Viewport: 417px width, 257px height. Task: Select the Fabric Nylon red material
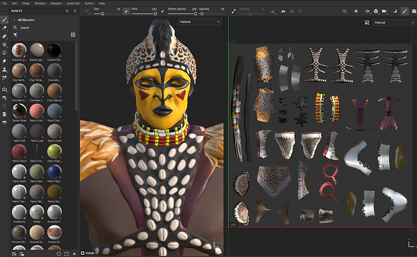[19, 151]
